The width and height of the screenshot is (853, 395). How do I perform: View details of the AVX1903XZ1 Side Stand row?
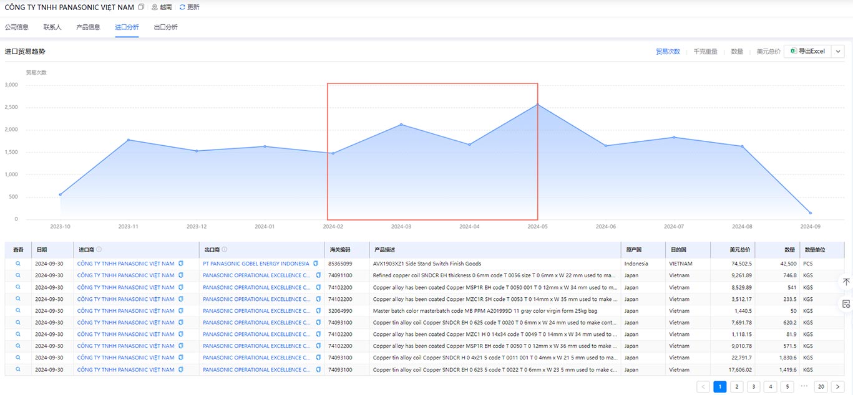coord(18,264)
